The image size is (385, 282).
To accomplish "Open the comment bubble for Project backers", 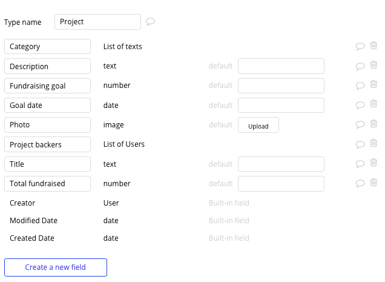I will [360, 144].
